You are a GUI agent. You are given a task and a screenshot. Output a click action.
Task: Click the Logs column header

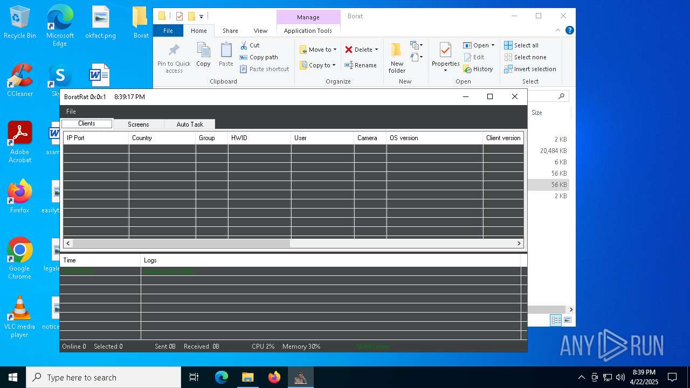pyautogui.click(x=330, y=260)
